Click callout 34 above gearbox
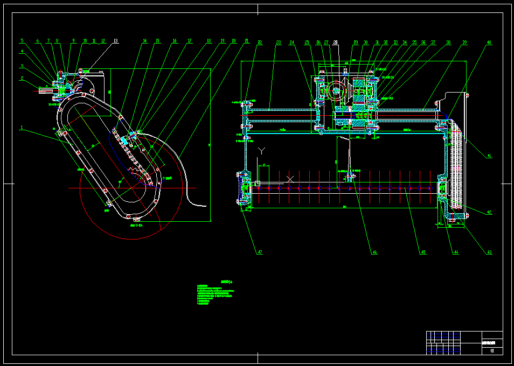 tap(405, 42)
